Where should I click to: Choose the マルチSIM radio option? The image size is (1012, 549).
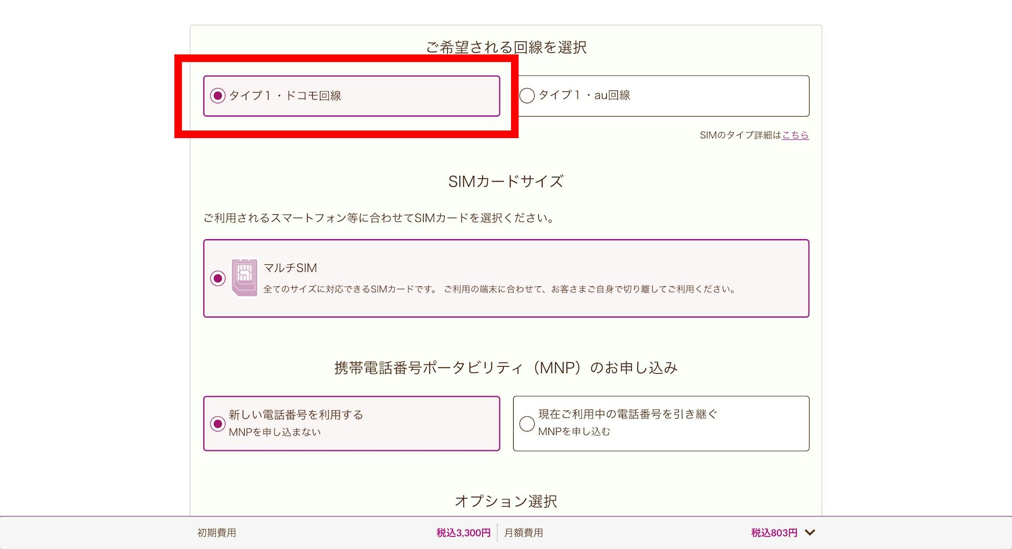click(x=218, y=278)
